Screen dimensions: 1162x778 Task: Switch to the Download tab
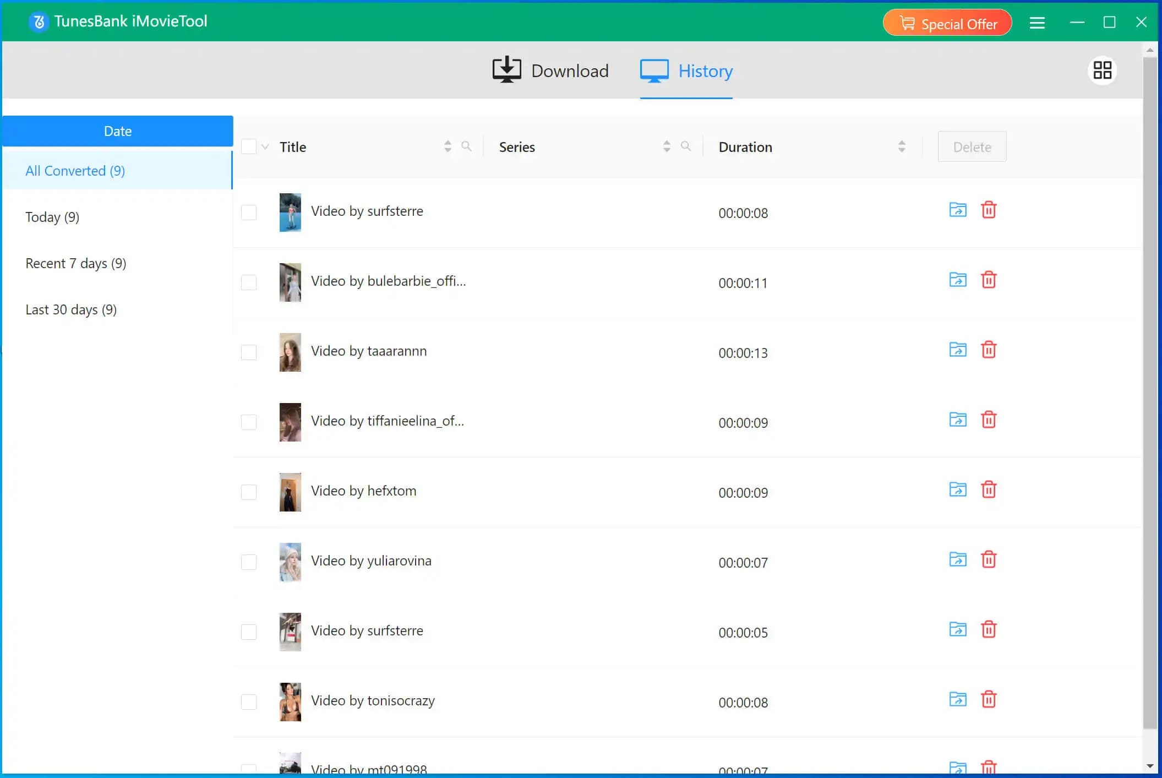[x=550, y=70]
